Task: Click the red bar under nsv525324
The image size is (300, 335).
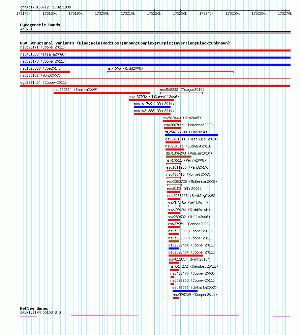Action: (101, 93)
